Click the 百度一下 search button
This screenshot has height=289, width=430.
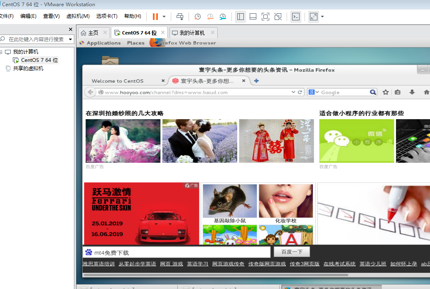click(x=292, y=252)
